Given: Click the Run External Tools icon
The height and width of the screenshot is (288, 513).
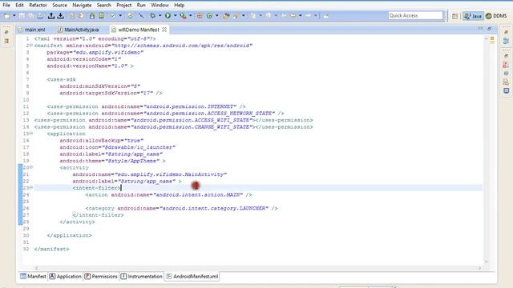Looking at the screenshot, I should pos(184,16).
